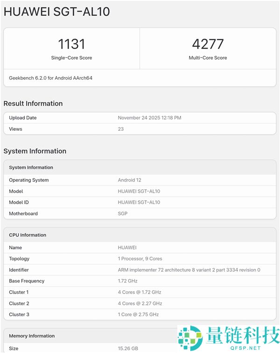
Task: Click the Cluster 3 value 1 Core @ 2.75 GHz
Action: tap(138, 314)
